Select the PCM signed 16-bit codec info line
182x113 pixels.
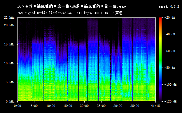70,13
